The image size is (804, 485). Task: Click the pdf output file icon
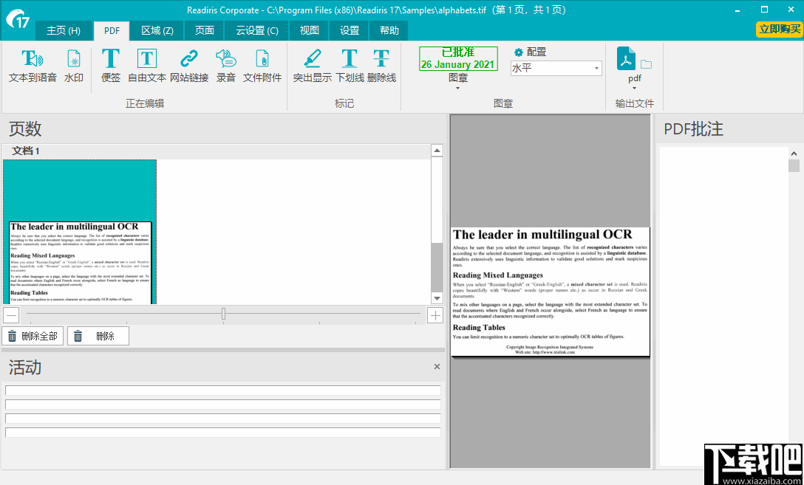(626, 58)
